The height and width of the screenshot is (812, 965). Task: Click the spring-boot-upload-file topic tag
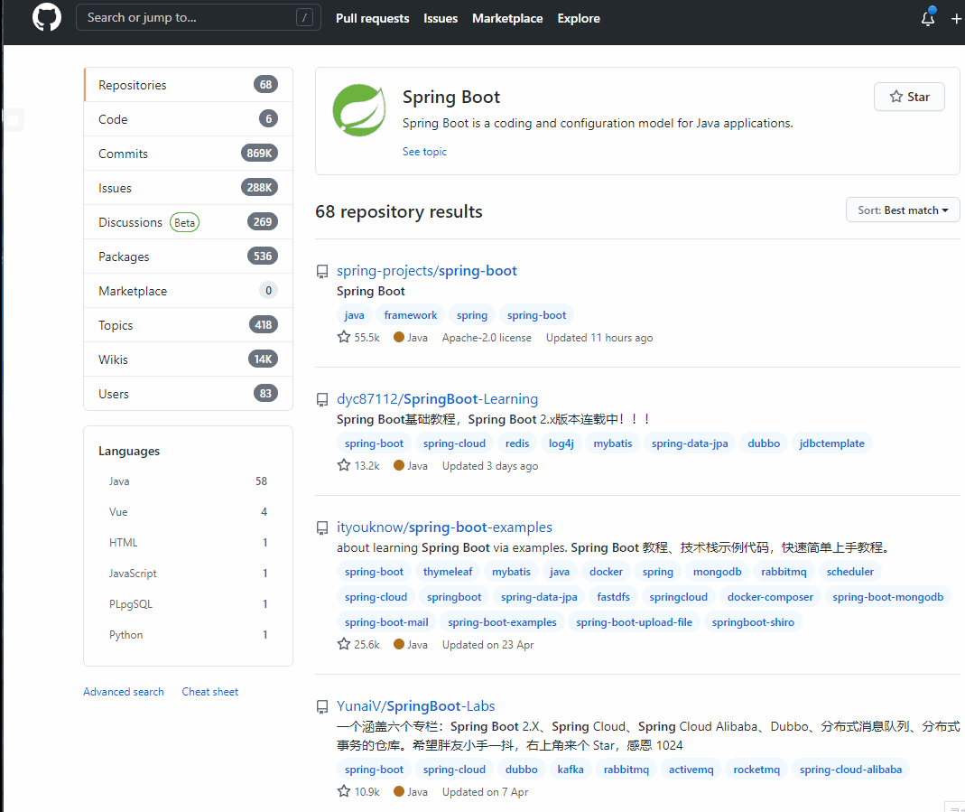(634, 621)
